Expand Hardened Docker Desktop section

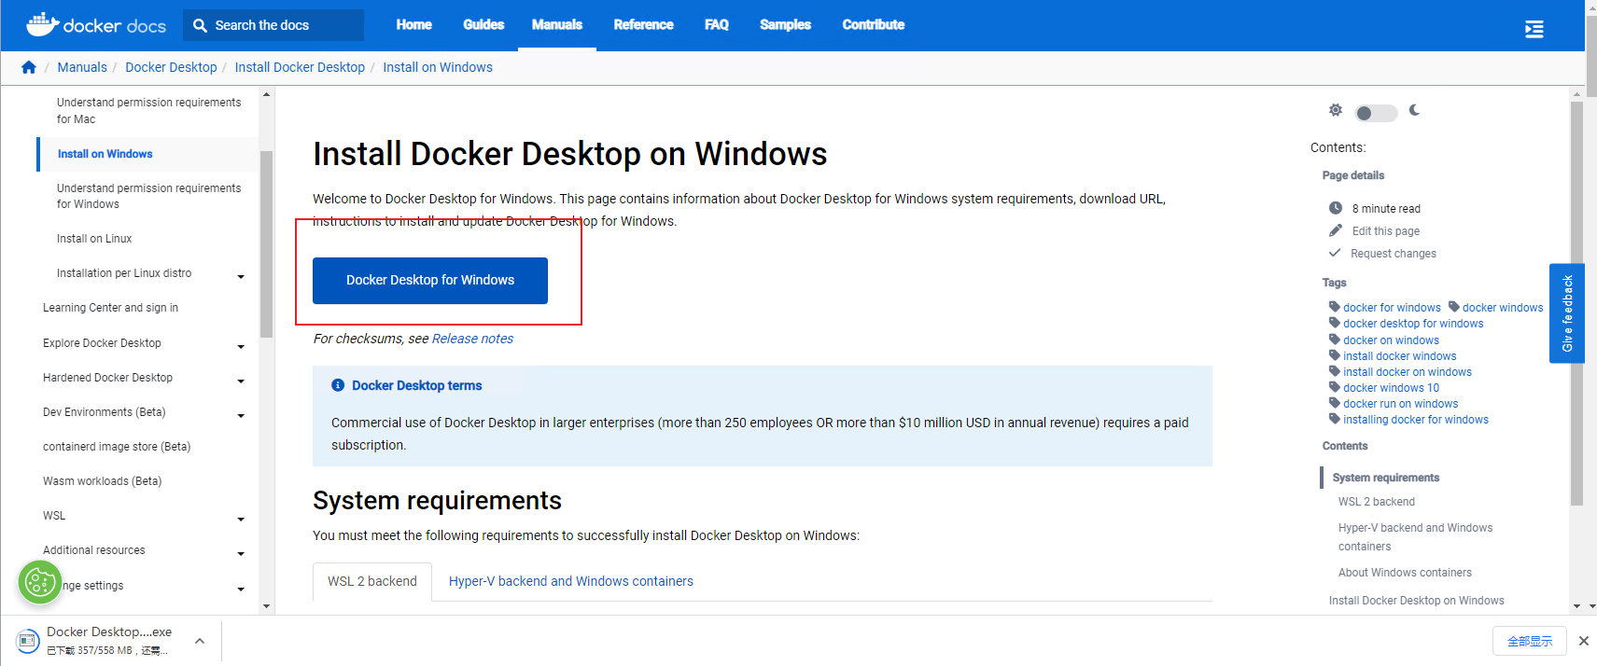[x=241, y=381]
